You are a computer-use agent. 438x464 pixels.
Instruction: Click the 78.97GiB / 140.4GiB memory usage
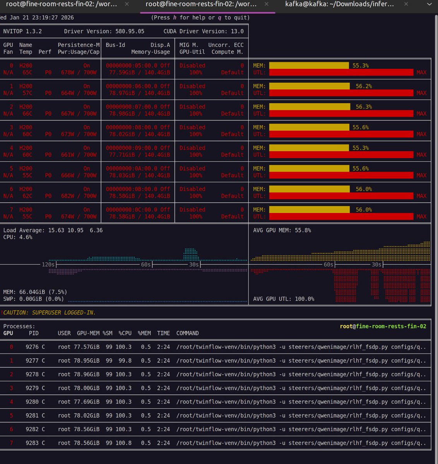[139, 93]
